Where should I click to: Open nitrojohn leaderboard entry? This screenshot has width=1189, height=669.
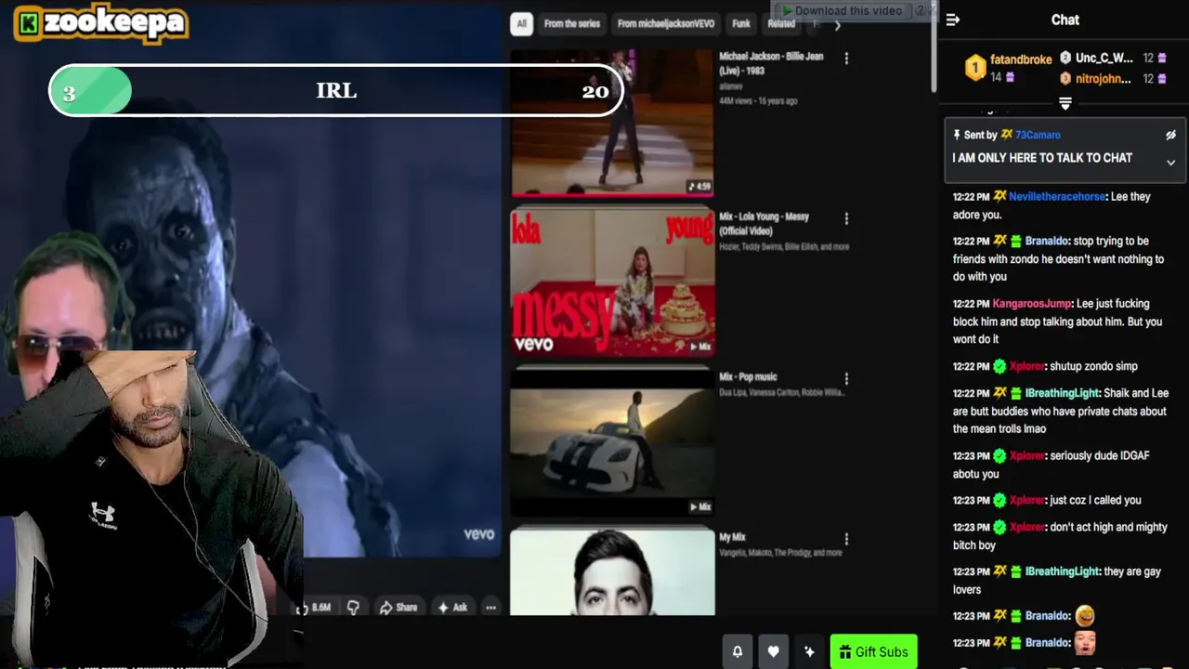[1104, 79]
